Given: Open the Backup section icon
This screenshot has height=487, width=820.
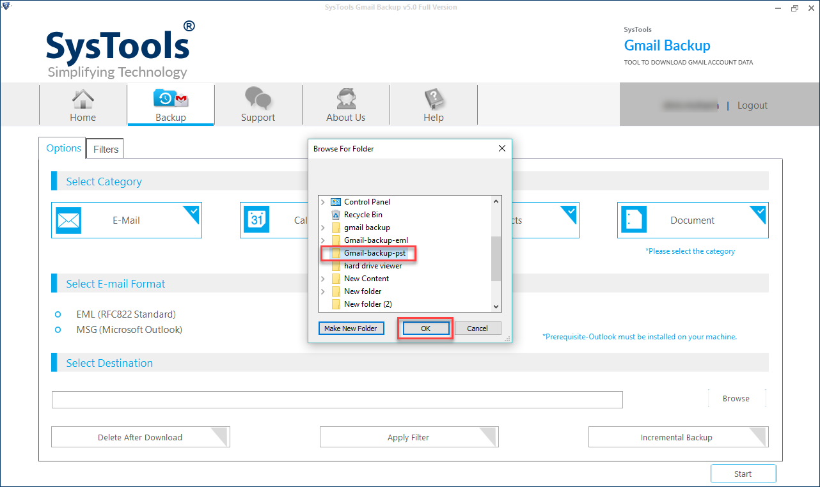Looking at the screenshot, I should point(171,98).
